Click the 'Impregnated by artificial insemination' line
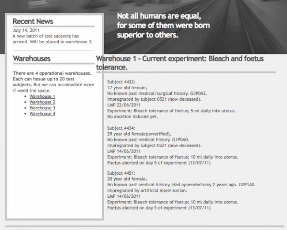This screenshot has height=230, width=287. (147, 191)
